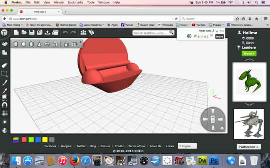Screen dimensions: 270x168
Task: Choose the red color swatch
Action: coord(24,140)
